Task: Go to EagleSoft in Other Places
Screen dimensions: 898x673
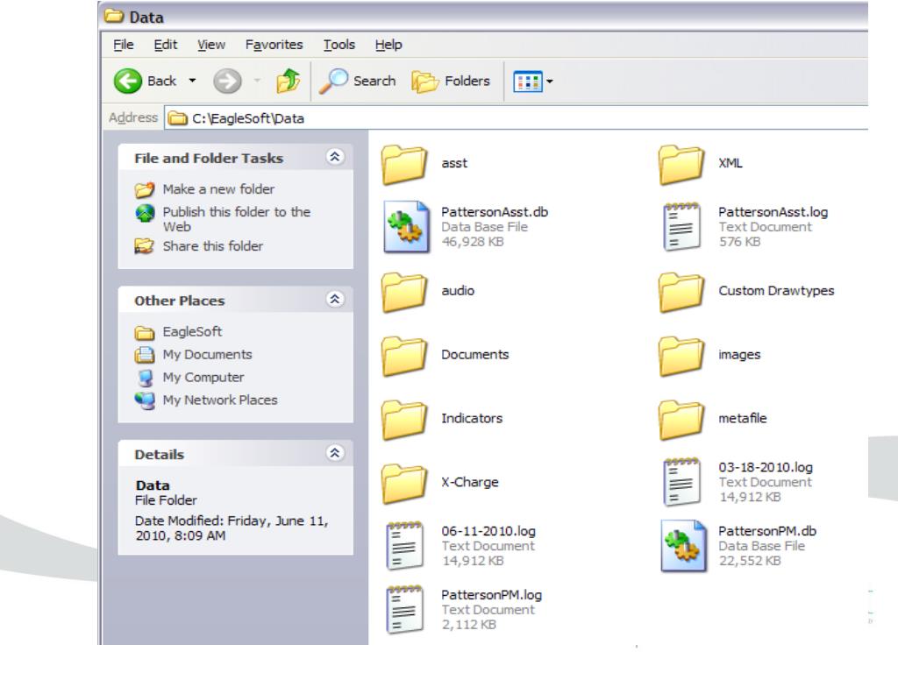Action: tap(192, 331)
